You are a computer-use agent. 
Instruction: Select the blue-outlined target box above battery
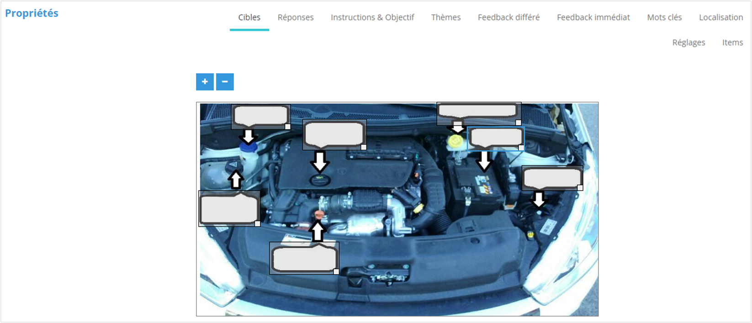click(x=496, y=138)
